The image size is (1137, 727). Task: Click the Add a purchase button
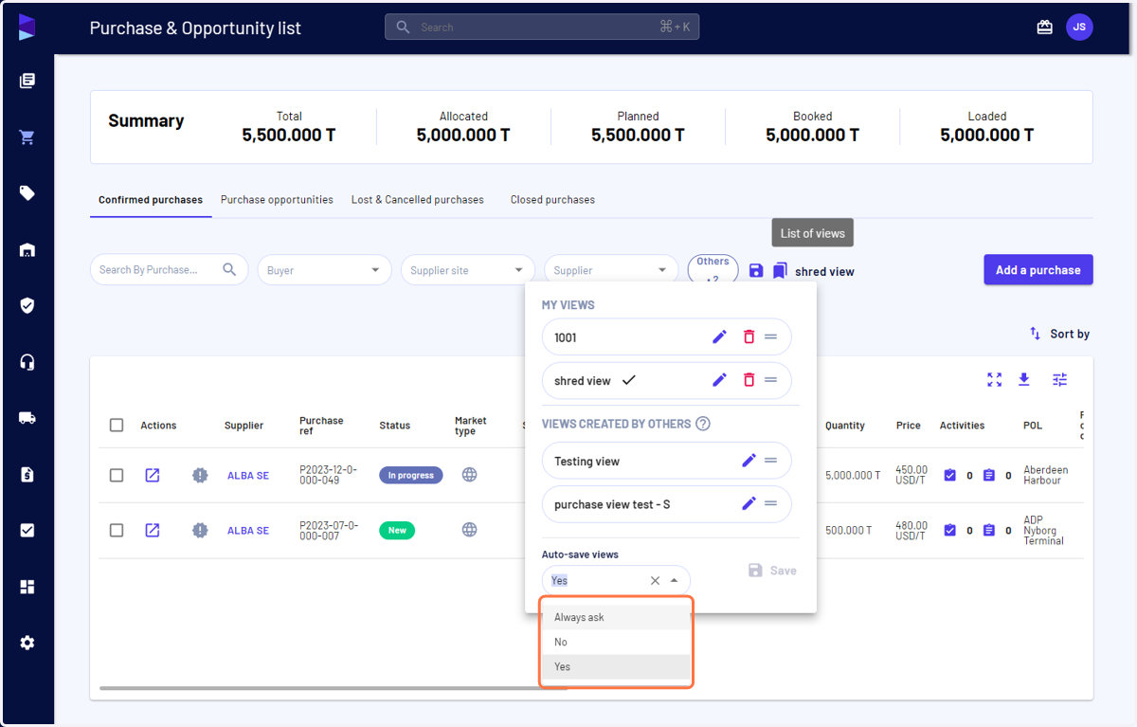[1038, 270]
